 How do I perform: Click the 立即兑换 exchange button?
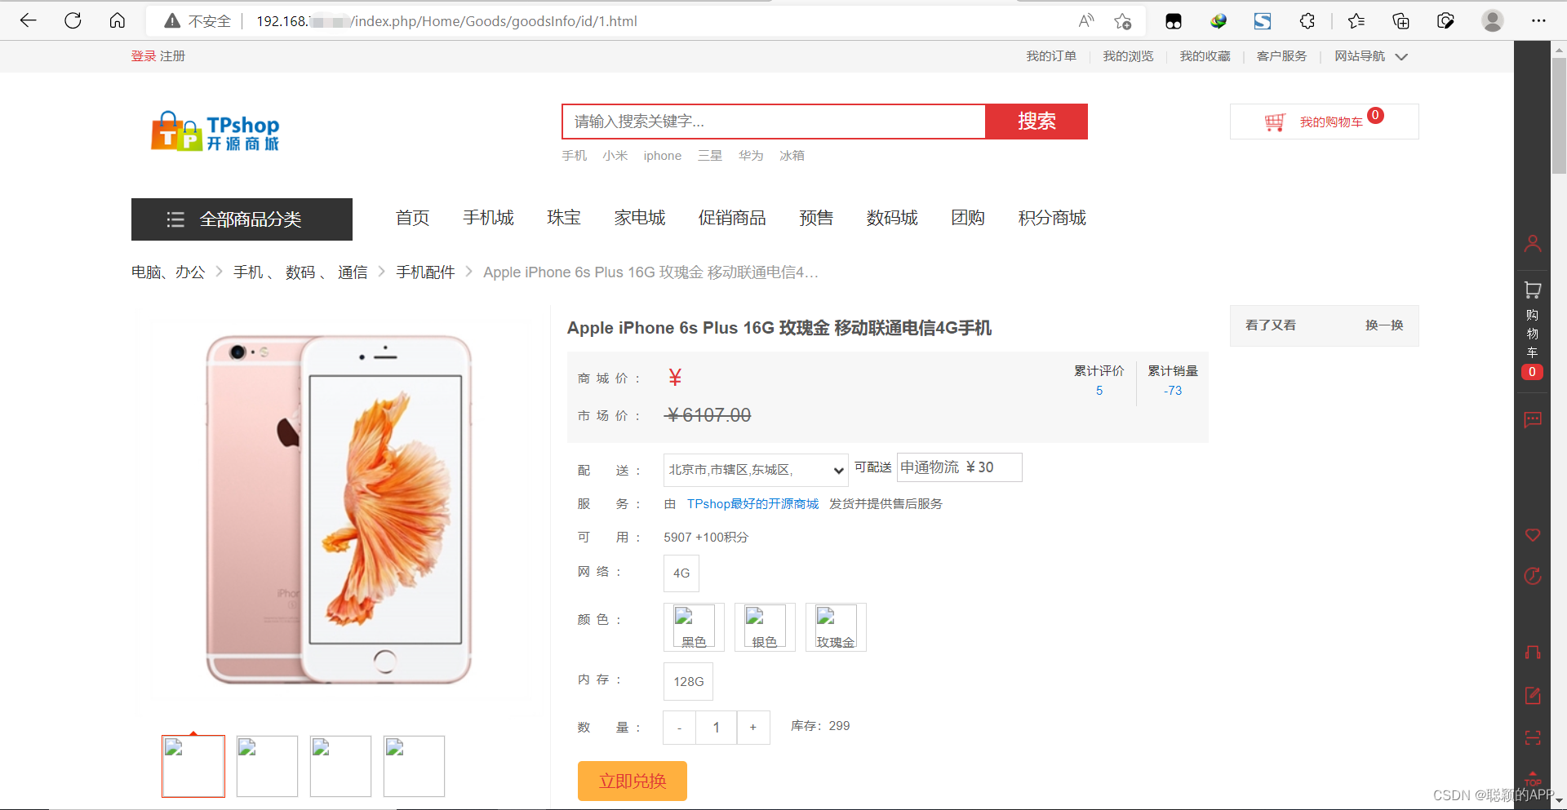click(x=632, y=781)
